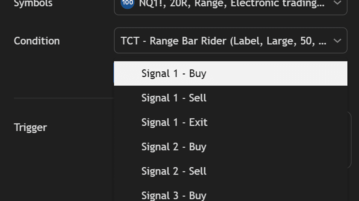The width and height of the screenshot is (359, 201).
Task: Click the Condition label
Action: click(37, 41)
